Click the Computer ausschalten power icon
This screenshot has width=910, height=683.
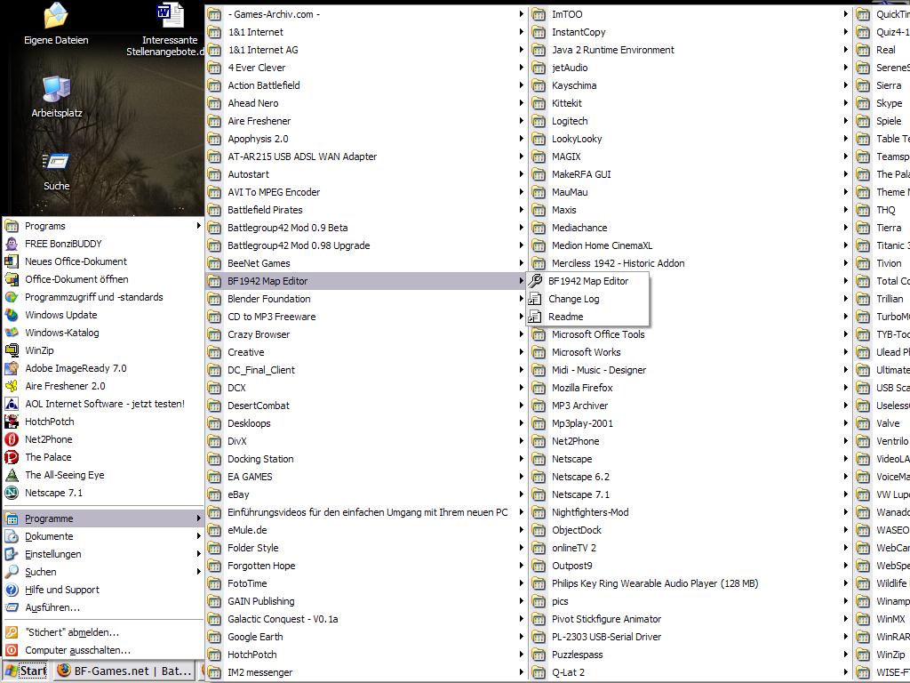click(x=12, y=650)
